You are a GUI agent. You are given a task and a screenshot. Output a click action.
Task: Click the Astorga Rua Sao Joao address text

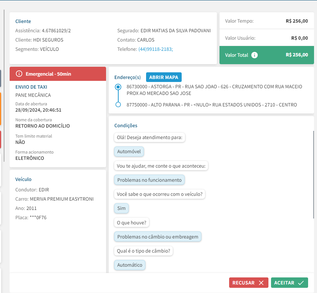point(214,90)
